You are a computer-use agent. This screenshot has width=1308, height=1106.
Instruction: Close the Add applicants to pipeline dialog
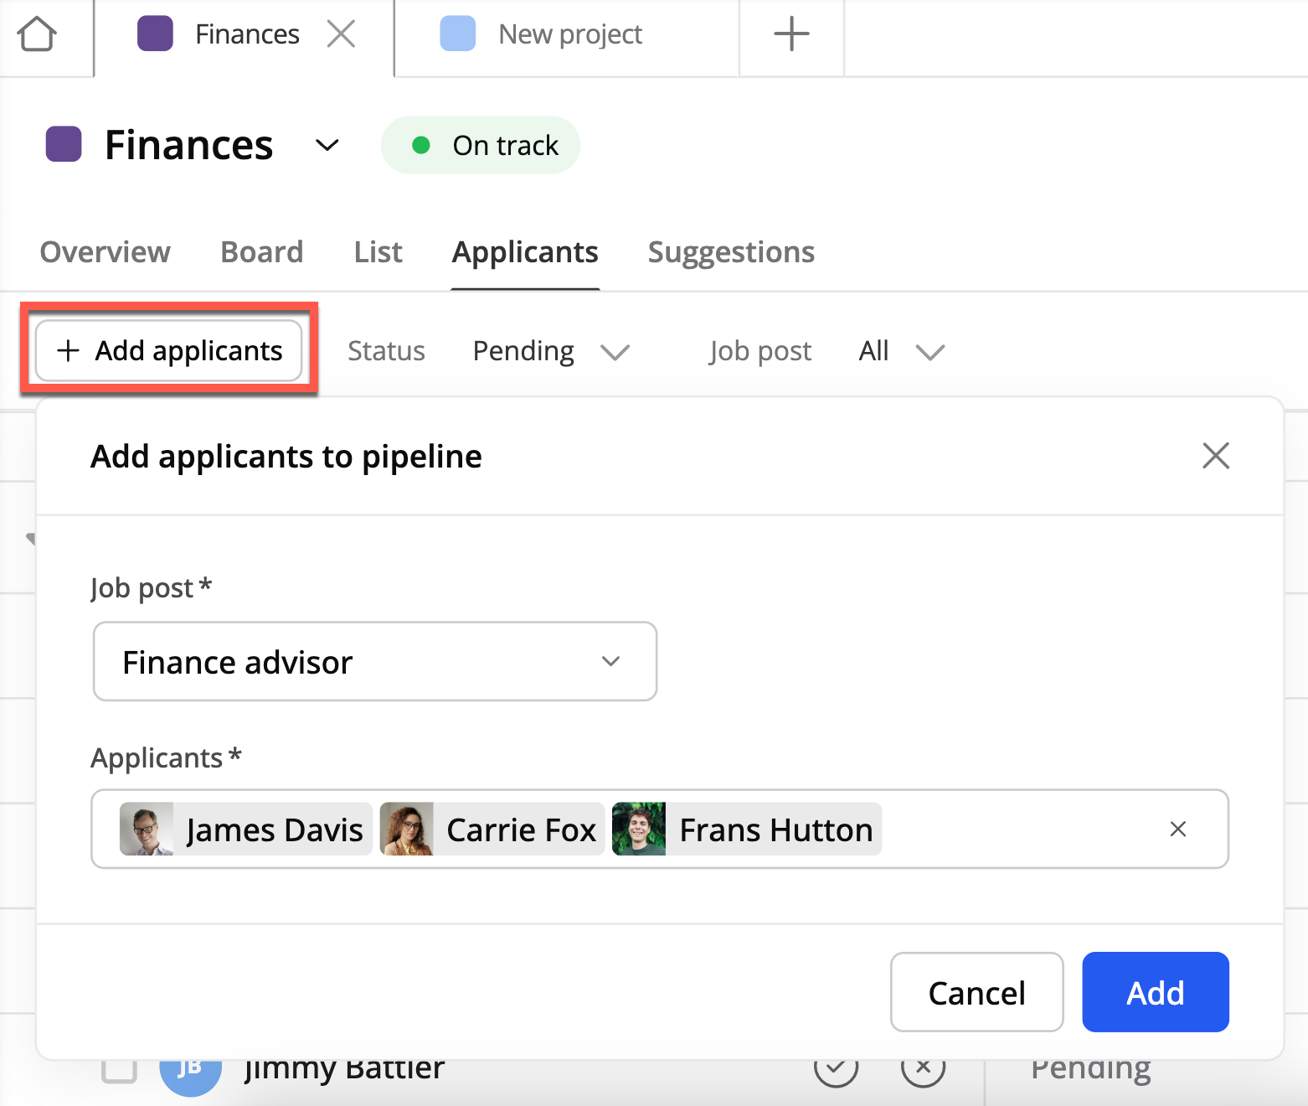pos(1215,456)
